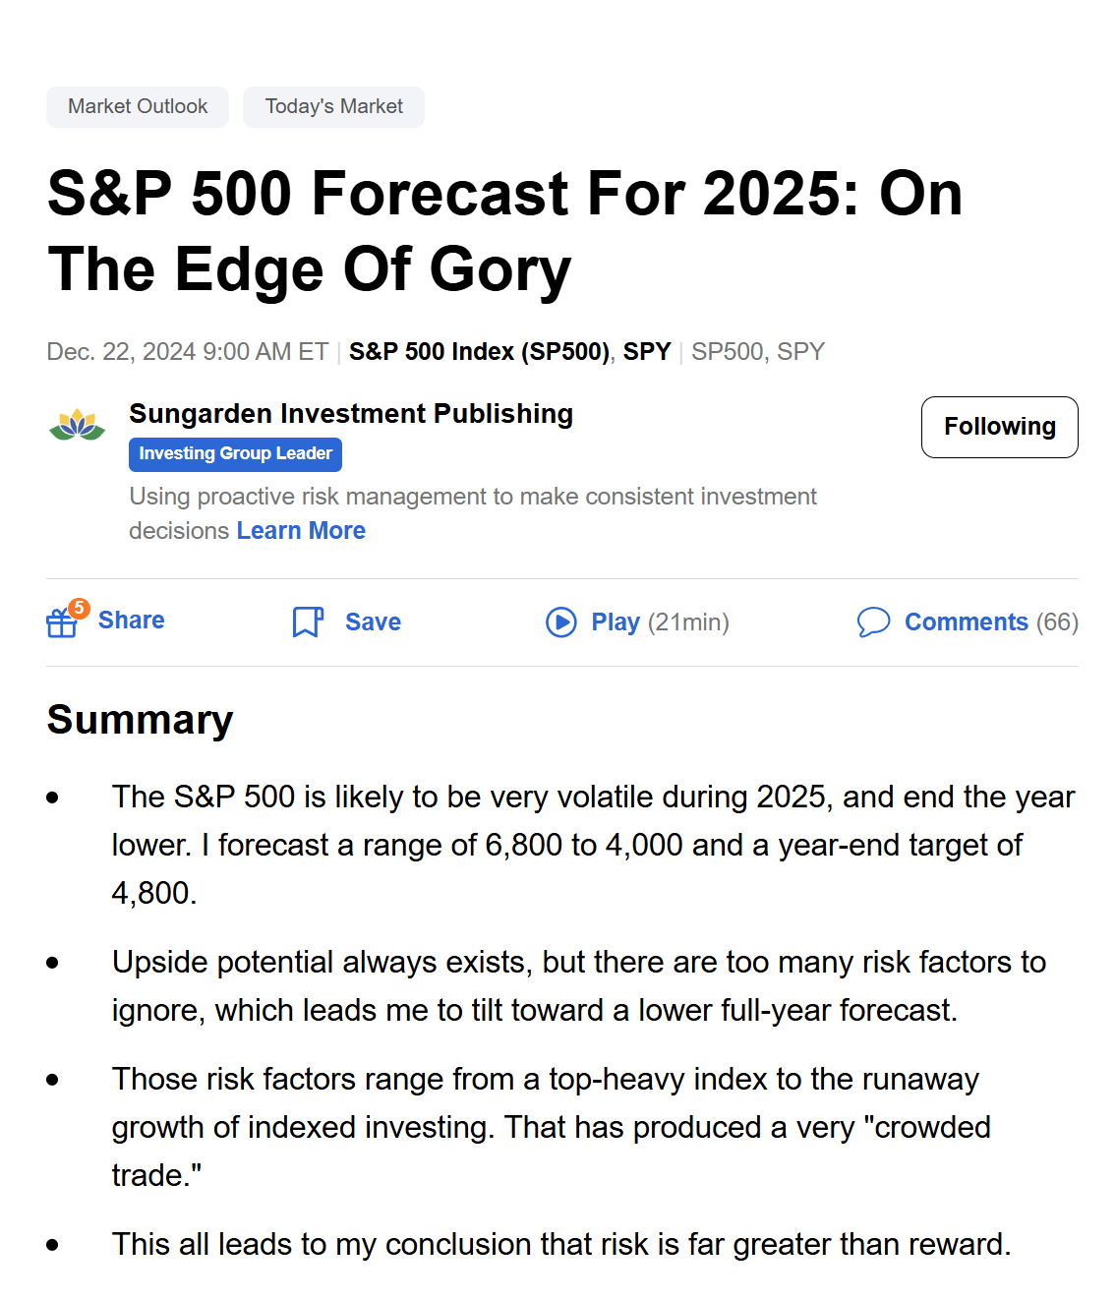This screenshot has width=1115, height=1301.
Task: Click the Share text label
Action: click(x=131, y=620)
